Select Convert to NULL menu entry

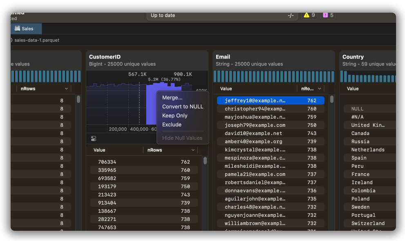(x=183, y=106)
